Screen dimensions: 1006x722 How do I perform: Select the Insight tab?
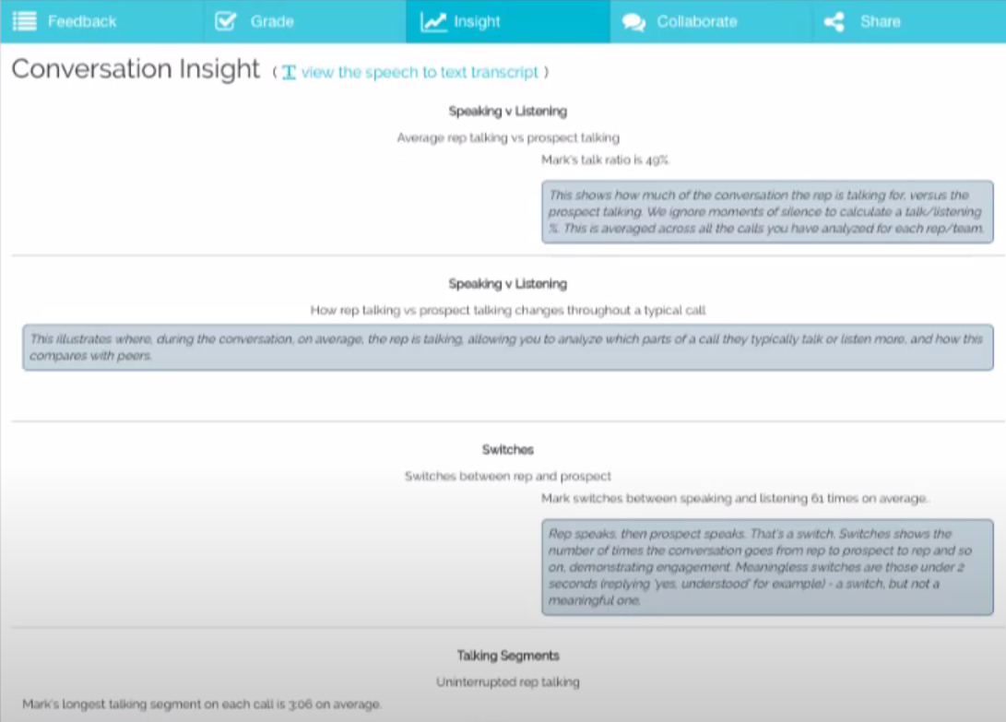tap(507, 21)
